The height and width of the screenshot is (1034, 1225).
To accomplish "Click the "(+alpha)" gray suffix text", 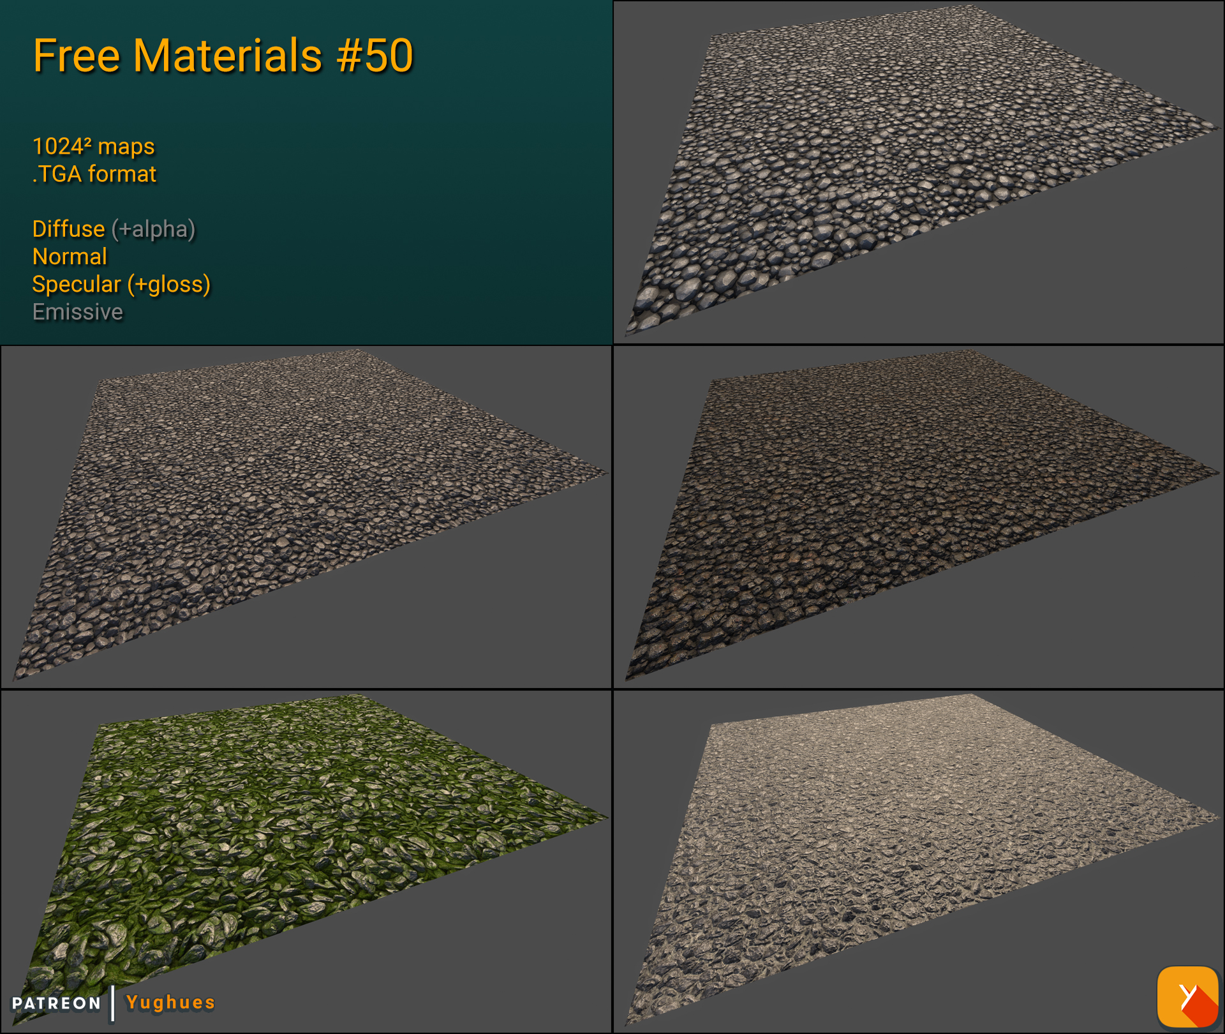I will (x=154, y=229).
